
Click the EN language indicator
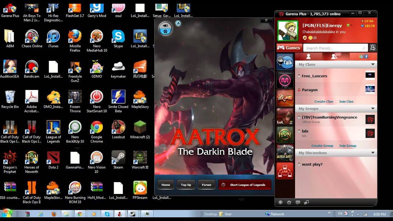(x=340, y=214)
